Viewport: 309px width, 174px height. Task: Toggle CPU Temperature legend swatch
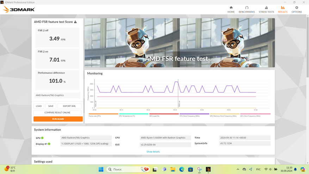coord(134,114)
